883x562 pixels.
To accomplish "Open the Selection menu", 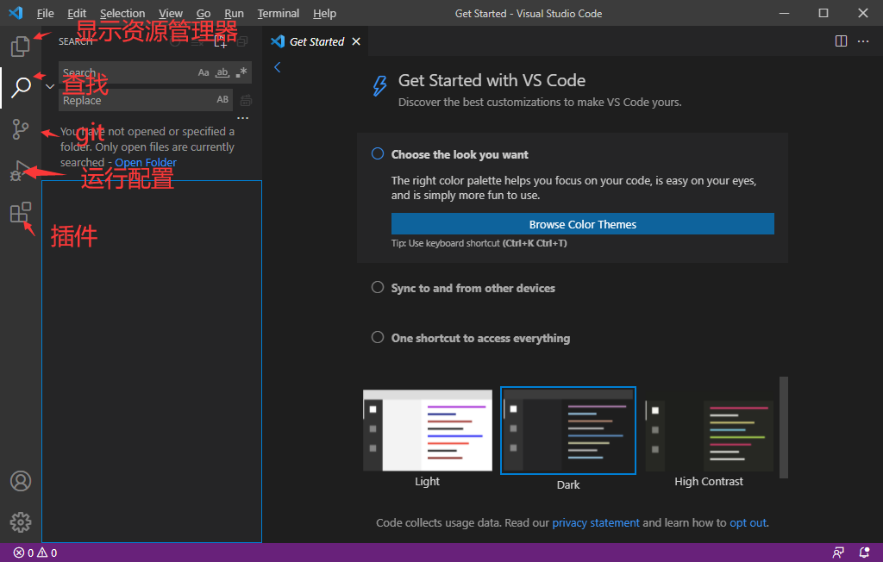I will 122,13.
